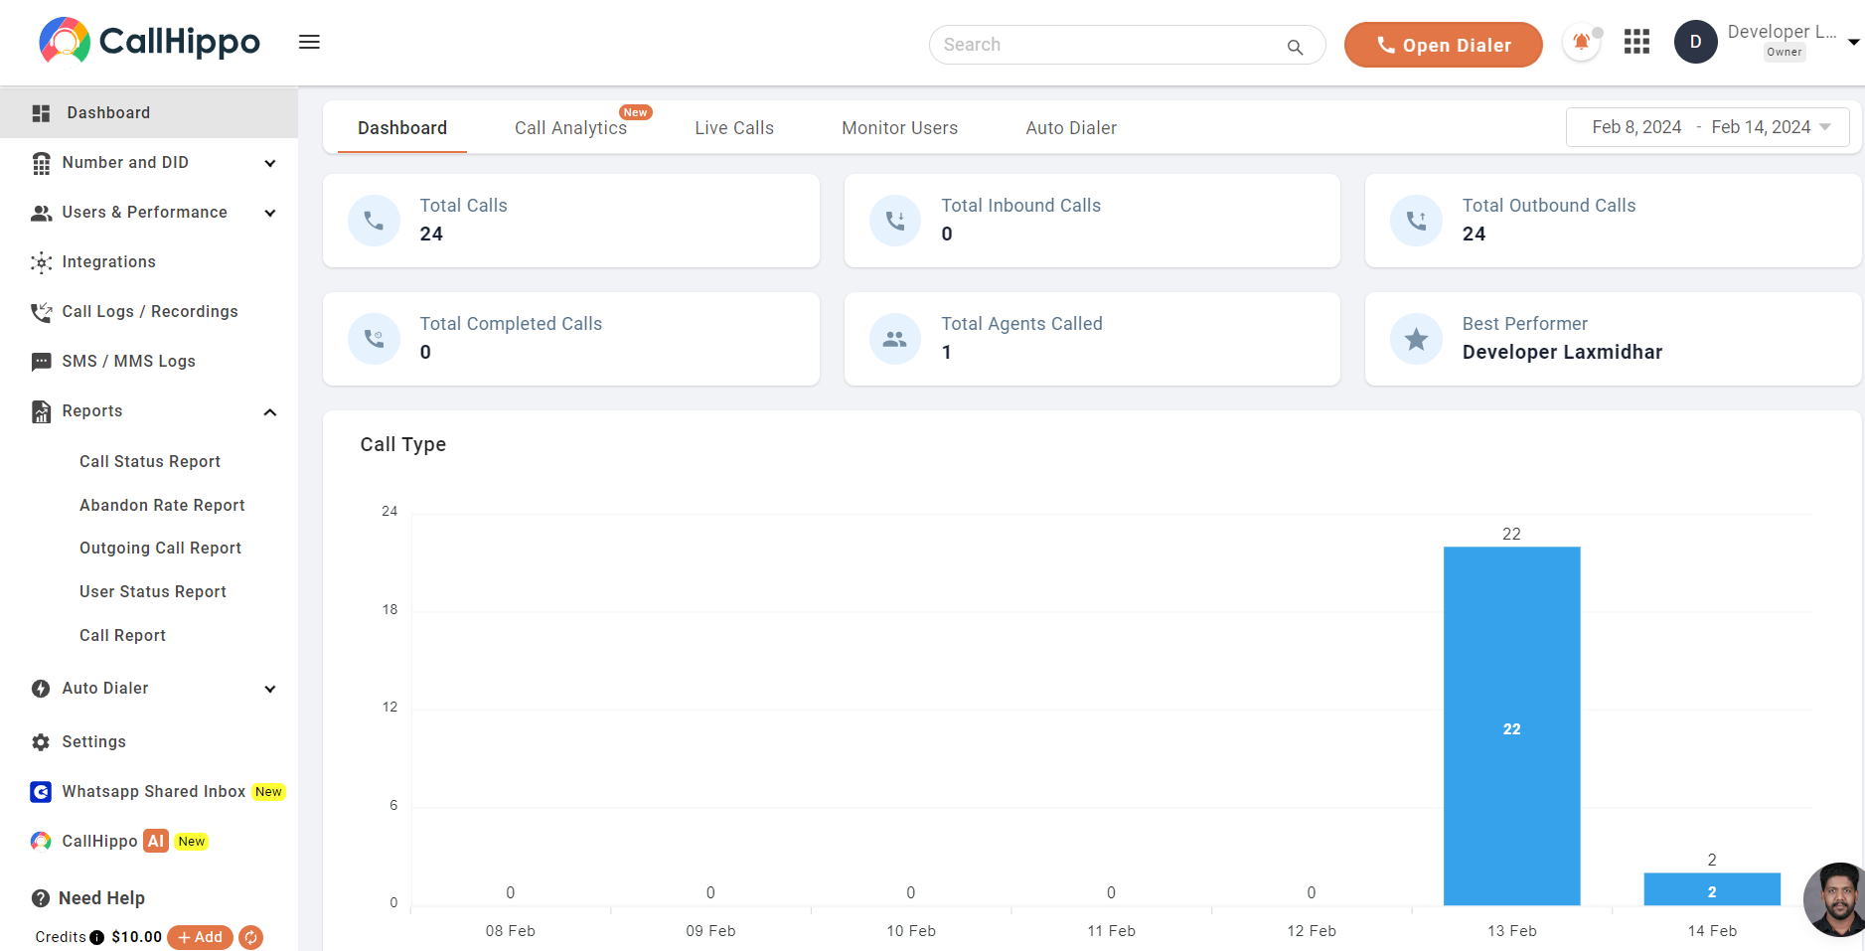This screenshot has width=1865, height=951.
Task: Open the user account dropdown arrow
Action: [1853, 43]
